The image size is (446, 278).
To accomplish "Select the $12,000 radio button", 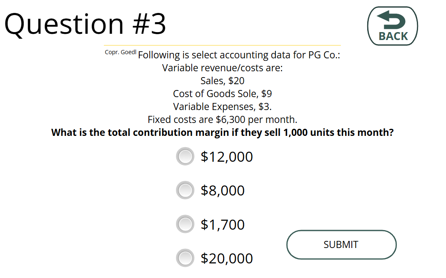I will pyautogui.click(x=185, y=157).
